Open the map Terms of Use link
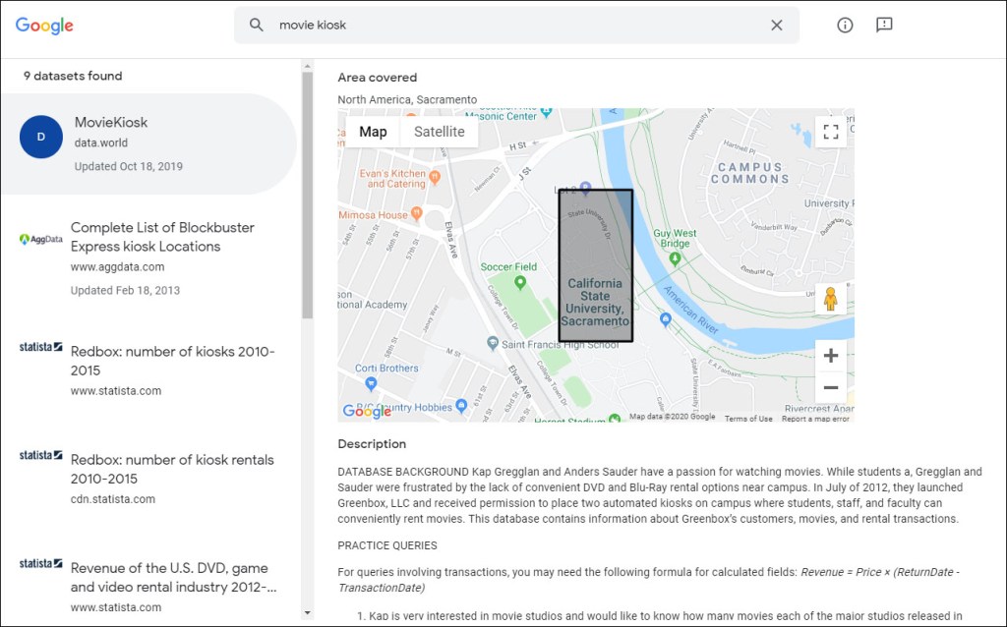The width and height of the screenshot is (1007, 627). click(748, 419)
